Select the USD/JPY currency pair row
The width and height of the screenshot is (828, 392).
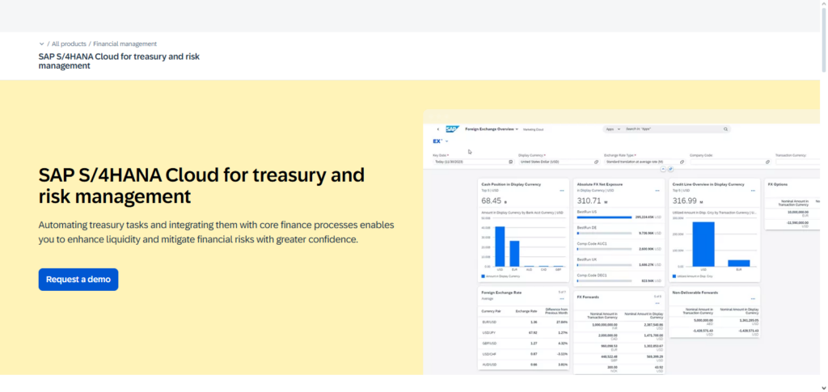[525, 332]
